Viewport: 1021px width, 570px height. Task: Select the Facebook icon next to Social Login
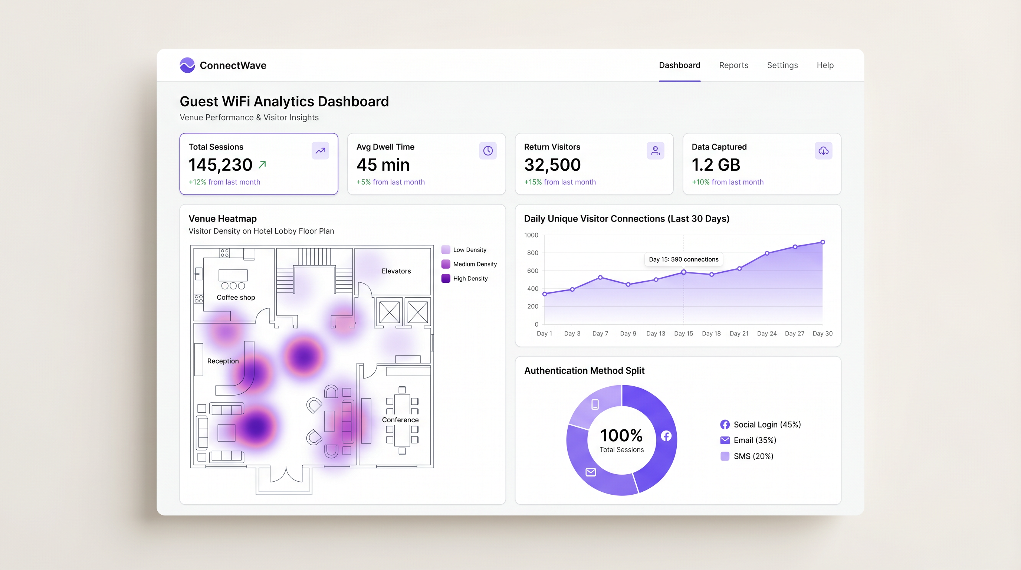point(725,424)
